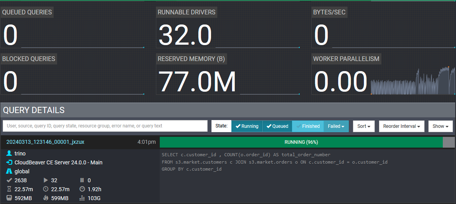The width and height of the screenshot is (456, 204).
Task: Click the flame peak memory icon
Action: [x=45, y=198]
